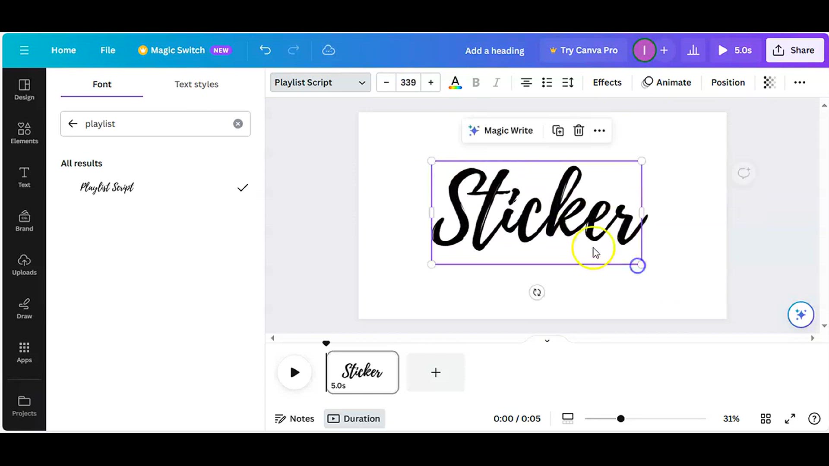Image resolution: width=829 pixels, height=466 pixels.
Task: Click the Magic Write button
Action: point(501,130)
